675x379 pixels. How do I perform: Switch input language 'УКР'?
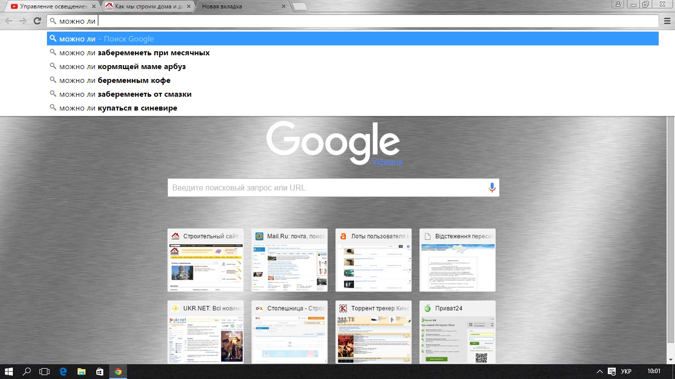coord(626,371)
